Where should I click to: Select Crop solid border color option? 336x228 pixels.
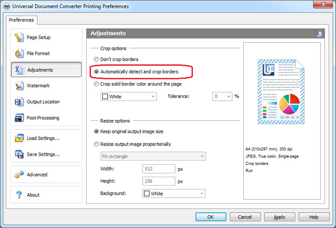[96, 84]
